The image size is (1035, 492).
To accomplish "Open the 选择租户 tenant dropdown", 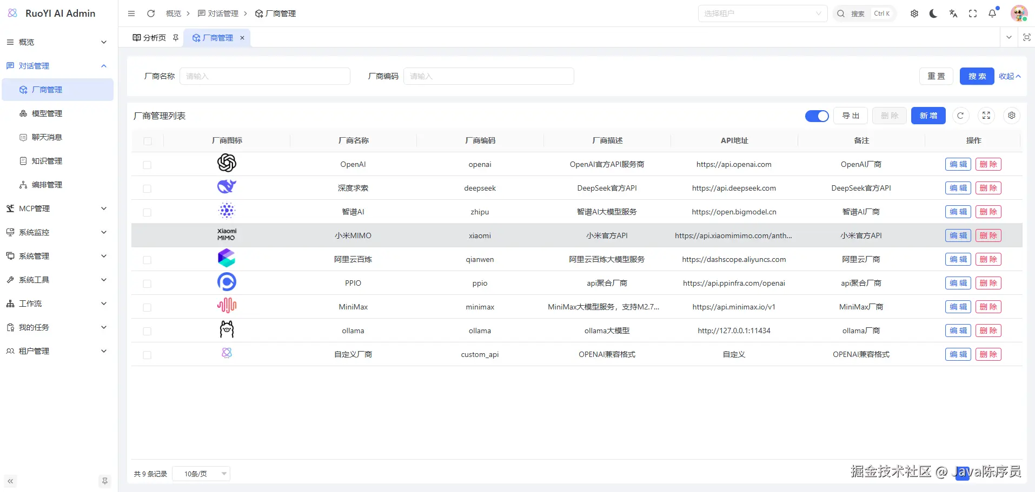I will point(762,14).
